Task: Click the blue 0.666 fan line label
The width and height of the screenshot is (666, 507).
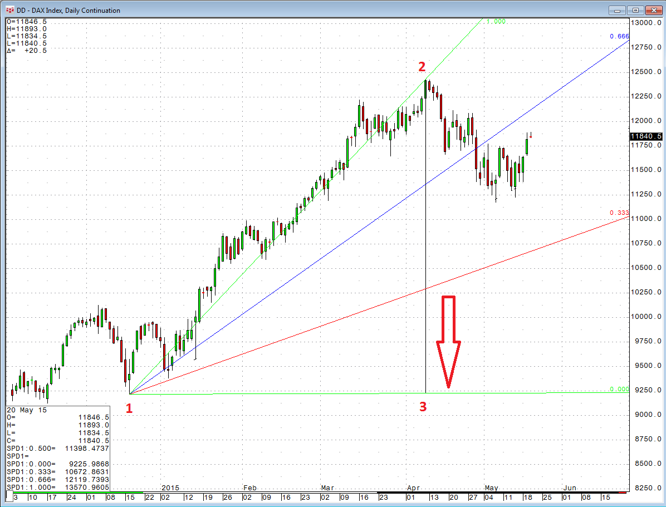Action: 619,36
